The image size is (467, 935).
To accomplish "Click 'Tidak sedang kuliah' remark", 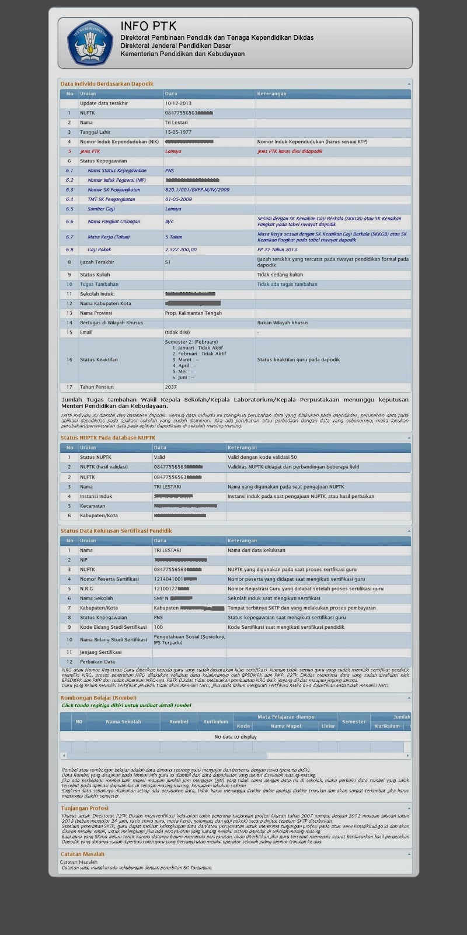I will coord(280,275).
